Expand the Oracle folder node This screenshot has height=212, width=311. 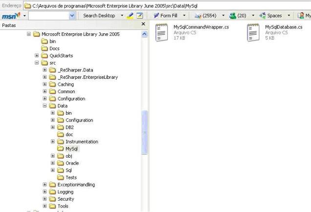click(52, 163)
